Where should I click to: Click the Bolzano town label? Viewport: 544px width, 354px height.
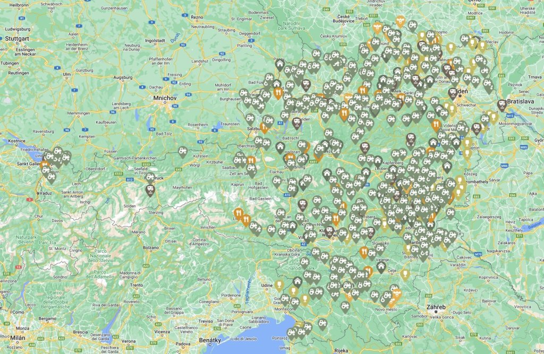150,247
